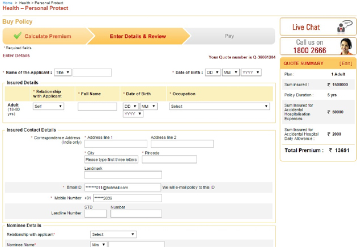Image resolution: width=357 pixels, height=247 pixels.
Task: Click green checkmark on Calculate Premium step
Action: click(x=18, y=36)
